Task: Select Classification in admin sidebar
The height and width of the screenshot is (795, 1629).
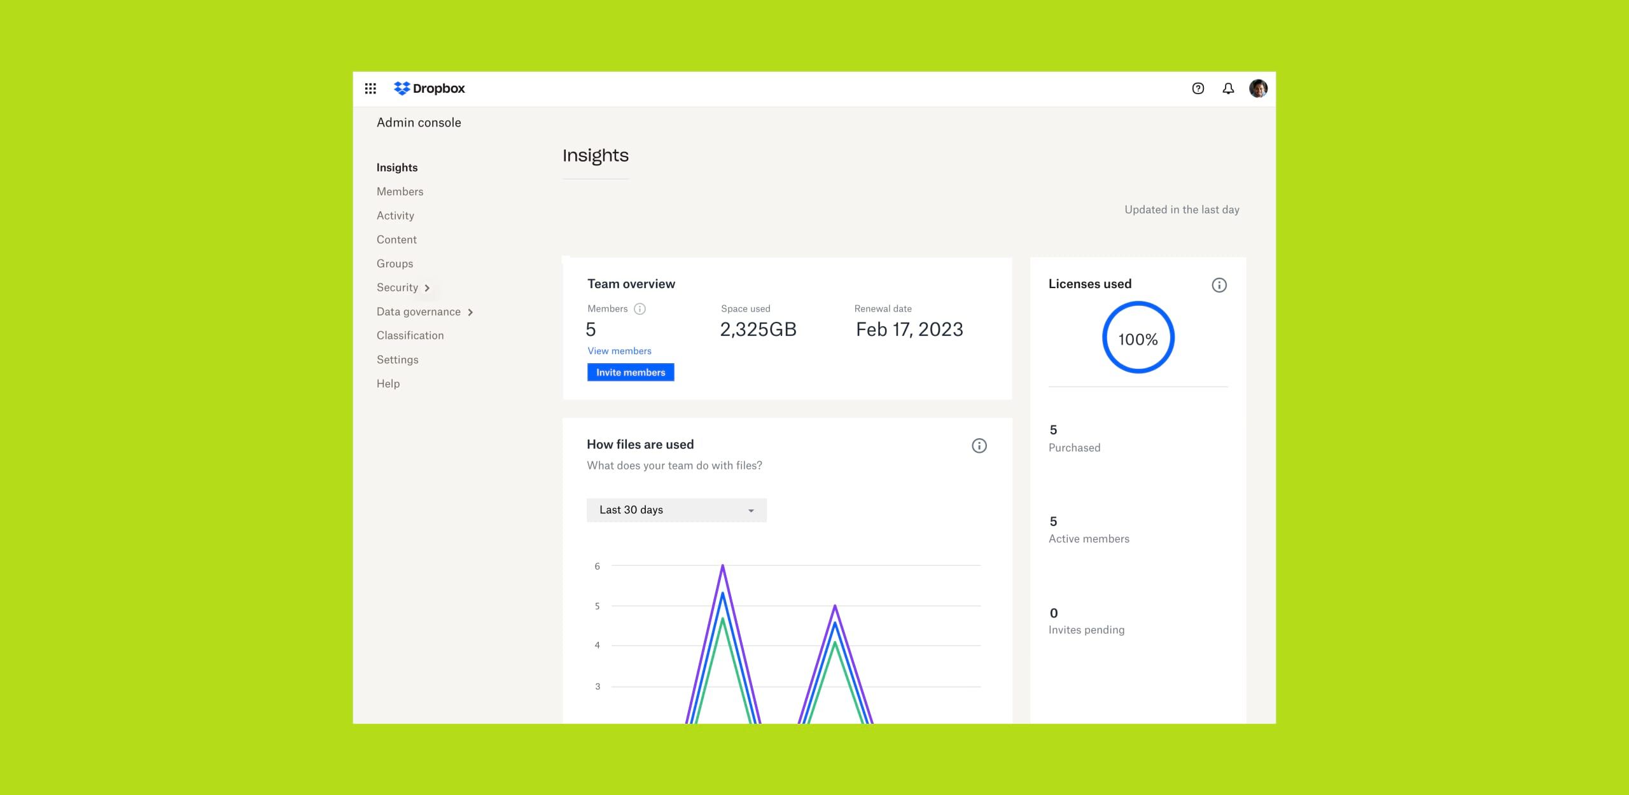Action: pyautogui.click(x=410, y=335)
